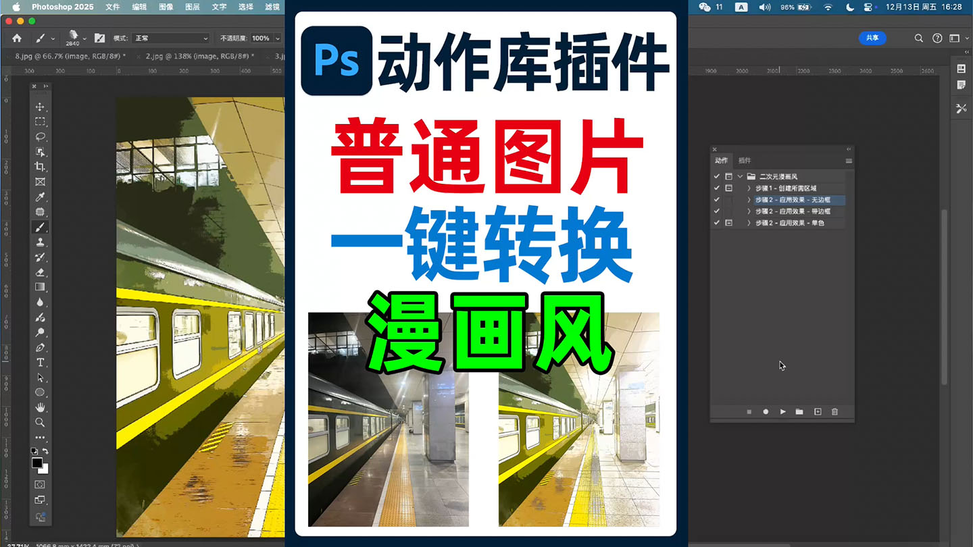Expand the 步骤1 - 创建所需区域 action
Screen dimensions: 973x547
749,188
